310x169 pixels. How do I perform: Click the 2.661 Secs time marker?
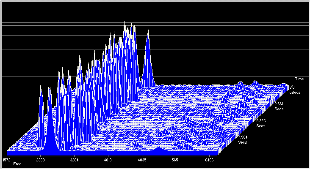[279, 106]
